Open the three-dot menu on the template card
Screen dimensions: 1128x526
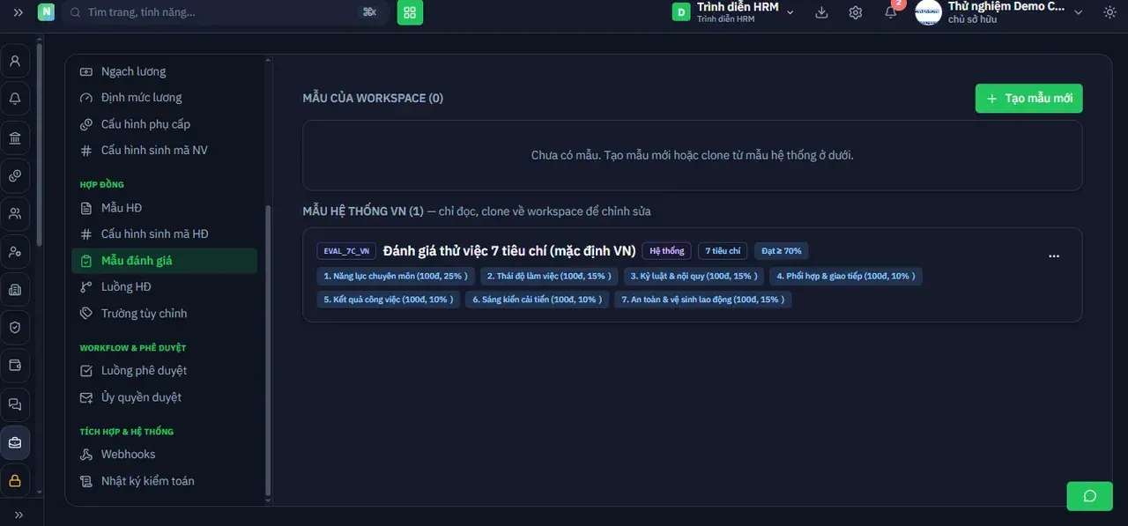[x=1054, y=256]
